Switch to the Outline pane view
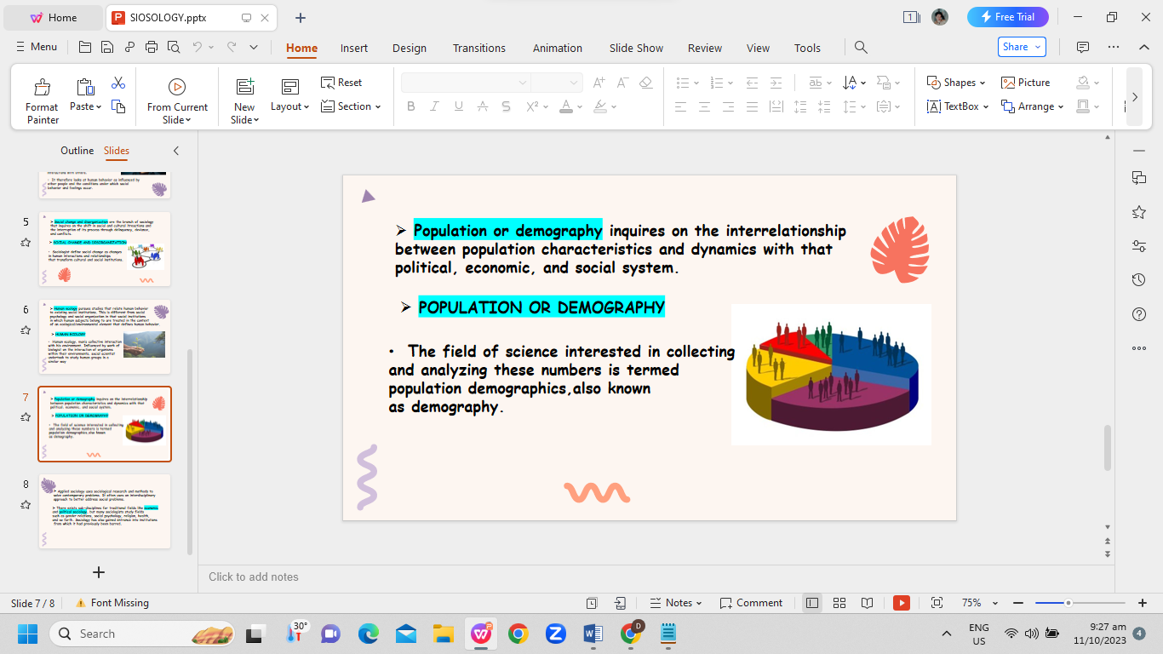The width and height of the screenshot is (1163, 654). pos(77,151)
